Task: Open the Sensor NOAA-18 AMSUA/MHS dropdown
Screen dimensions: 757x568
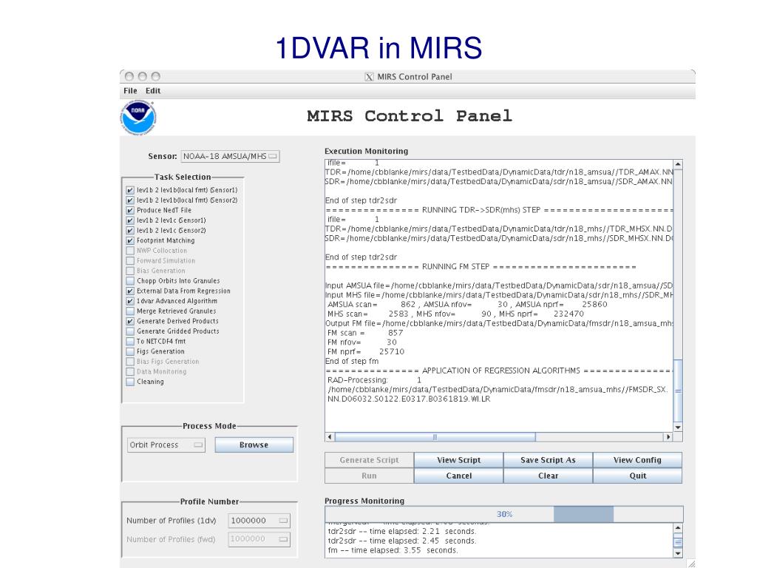Action: [231, 157]
